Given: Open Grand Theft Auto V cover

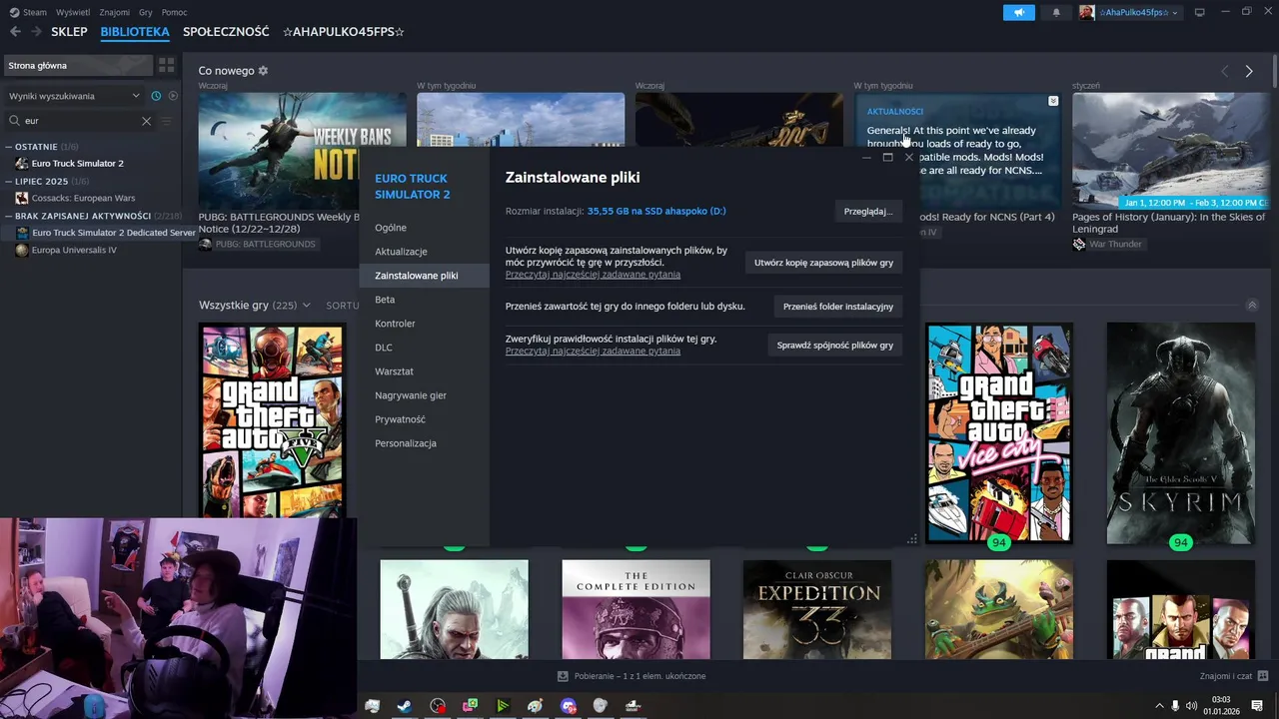Looking at the screenshot, I should point(272,419).
